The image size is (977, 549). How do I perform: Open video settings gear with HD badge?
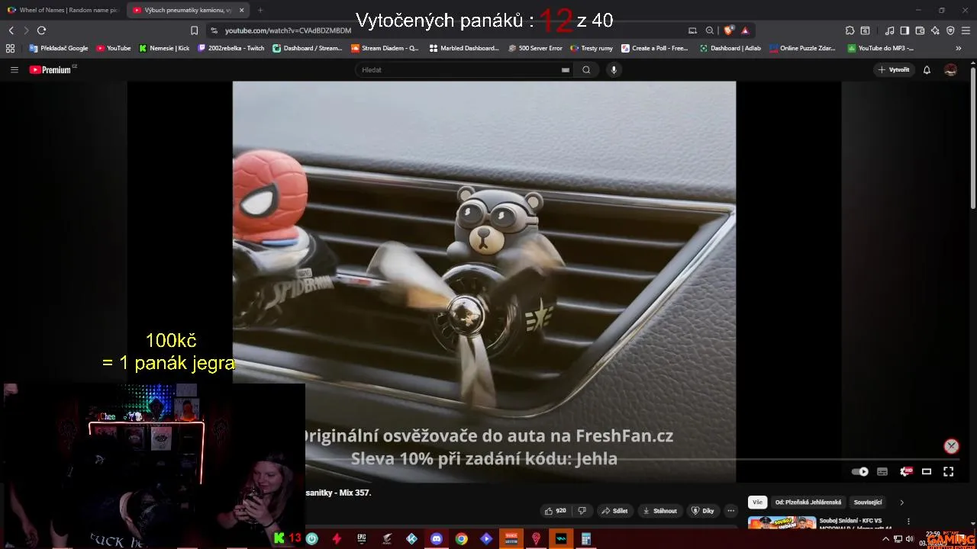tap(904, 471)
